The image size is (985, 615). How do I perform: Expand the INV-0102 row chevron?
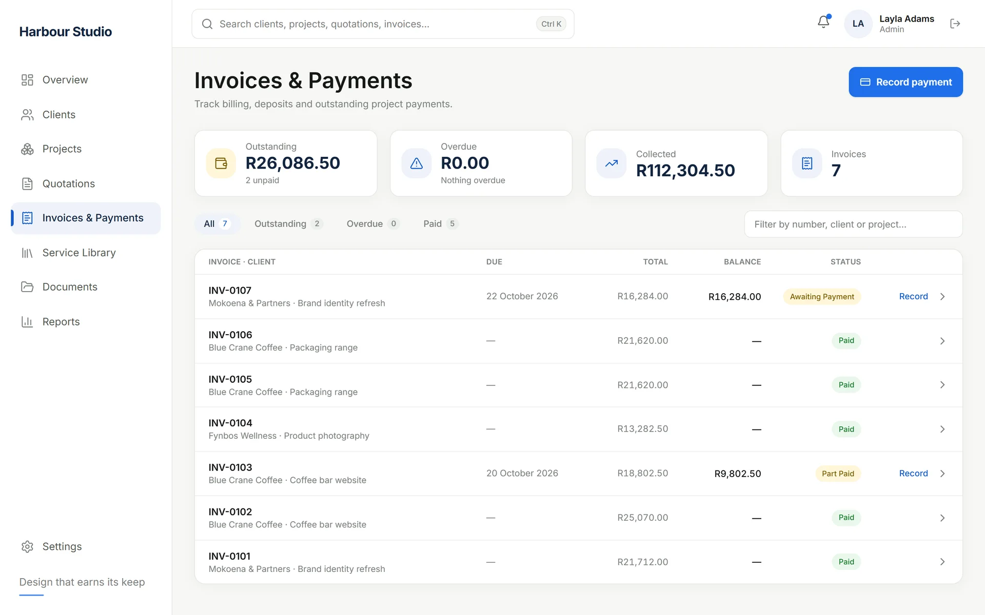[x=942, y=518]
